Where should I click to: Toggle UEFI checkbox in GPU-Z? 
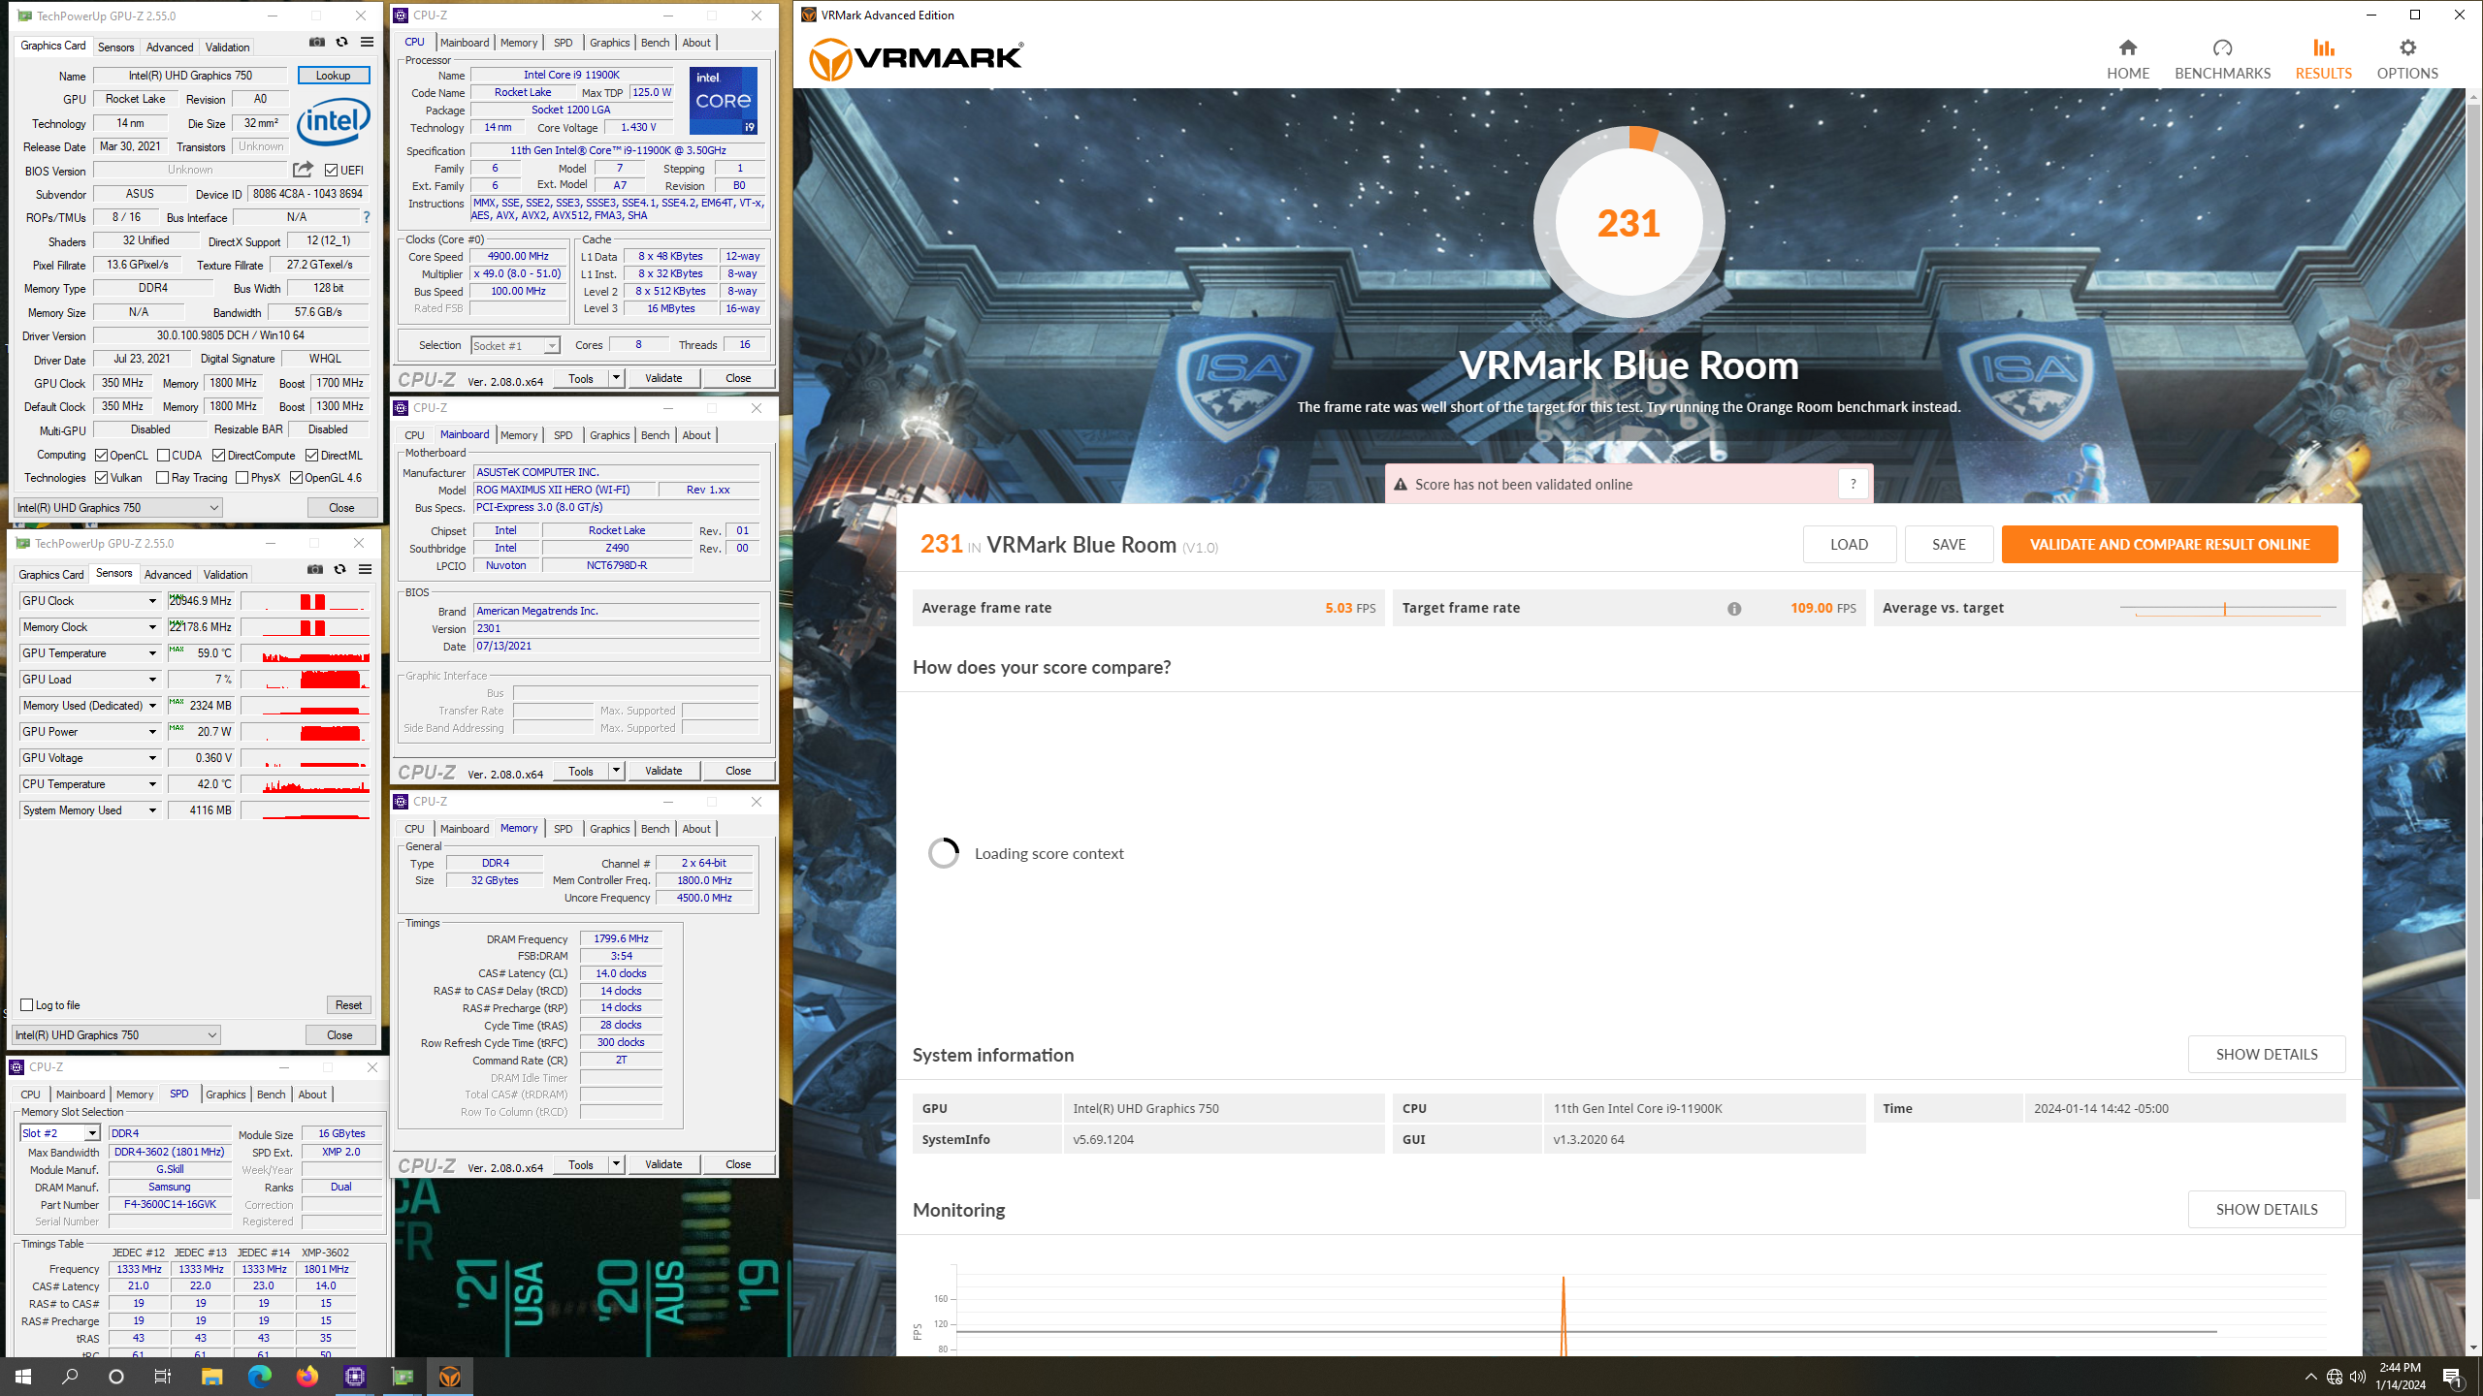click(x=331, y=170)
